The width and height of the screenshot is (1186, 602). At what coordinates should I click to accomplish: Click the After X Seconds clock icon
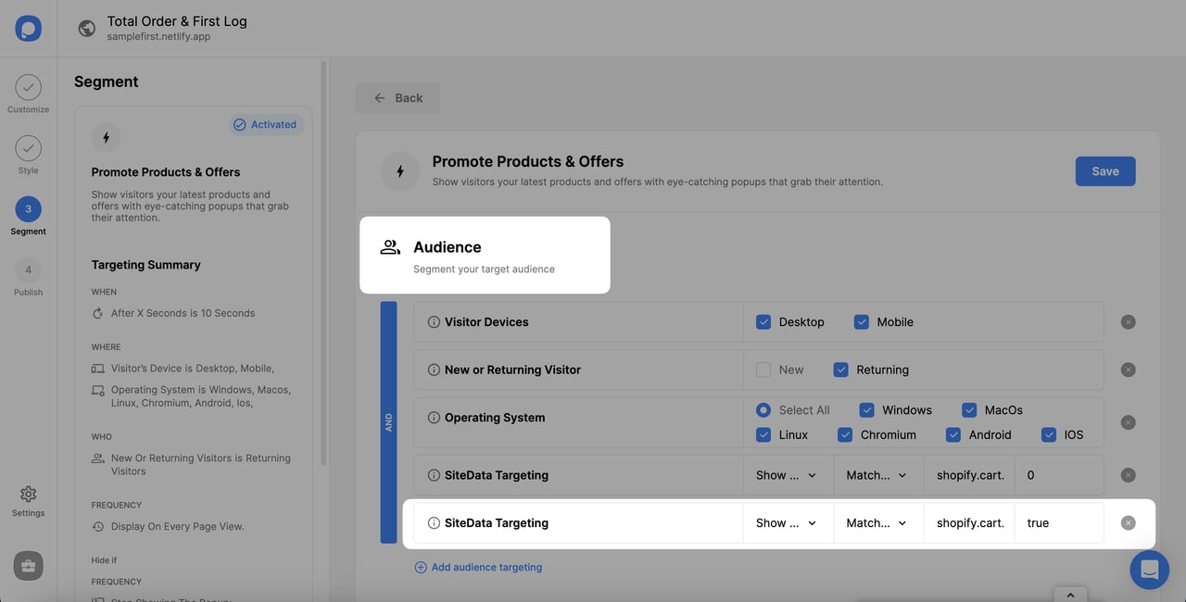98,313
